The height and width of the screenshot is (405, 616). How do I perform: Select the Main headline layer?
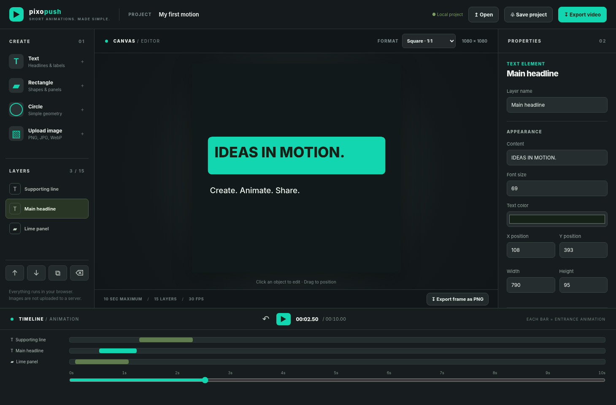coord(47,209)
